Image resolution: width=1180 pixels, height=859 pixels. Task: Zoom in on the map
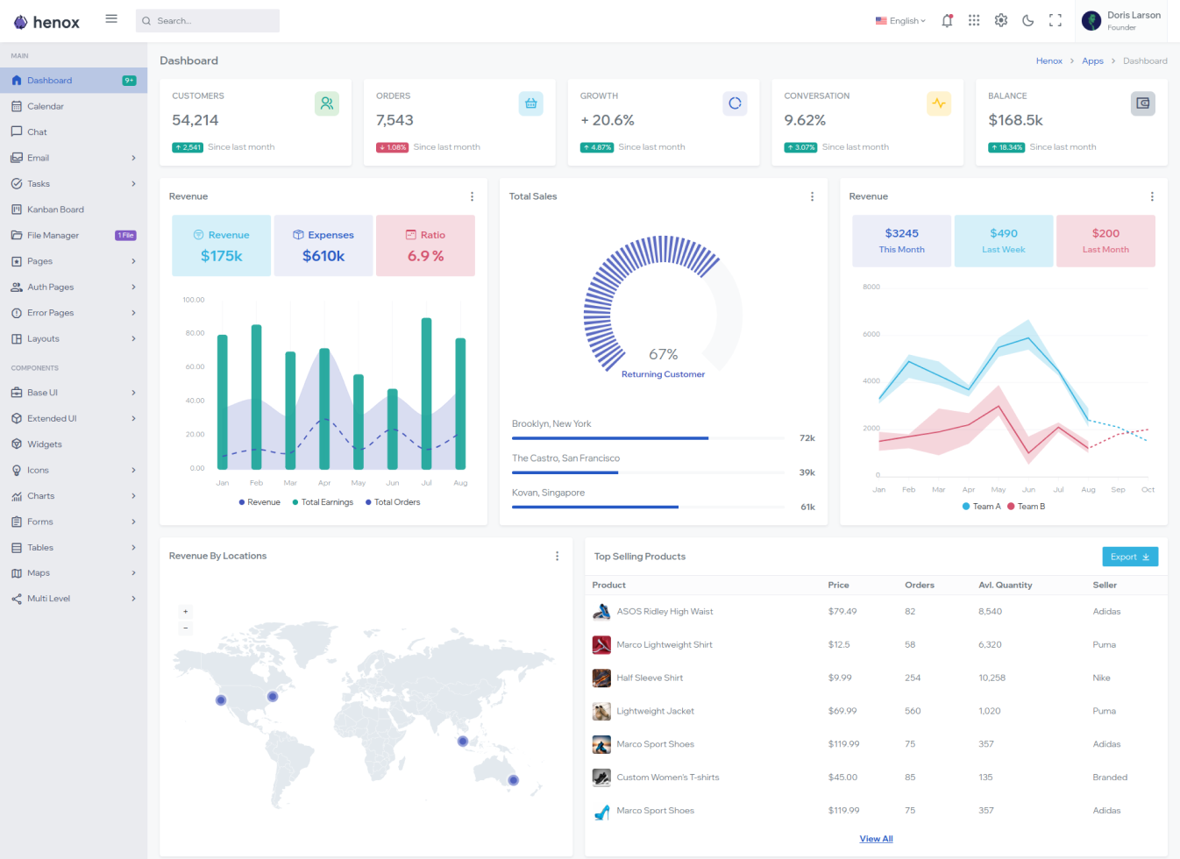point(185,611)
